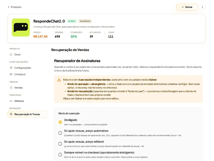The width and height of the screenshot is (214, 161).
Task: Click the Recuperação de Vendas heading
Action: click(70, 50)
